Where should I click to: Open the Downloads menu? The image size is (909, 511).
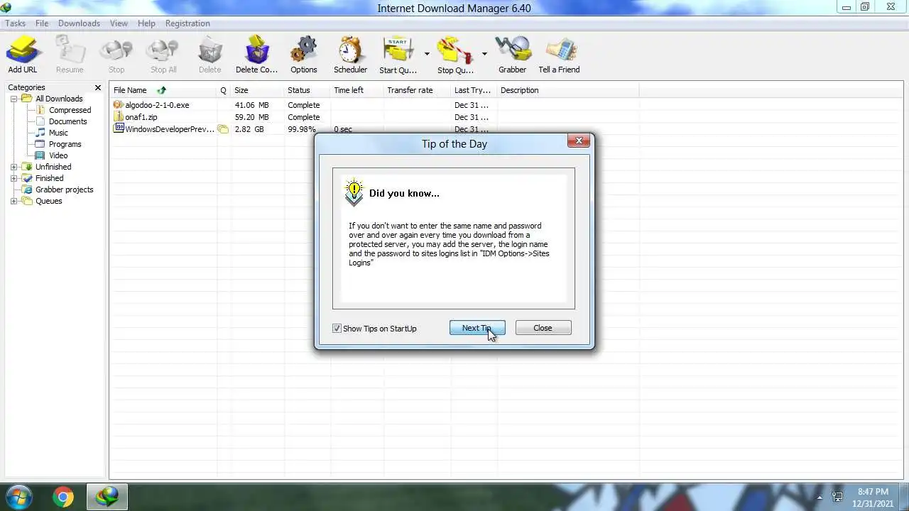79,23
